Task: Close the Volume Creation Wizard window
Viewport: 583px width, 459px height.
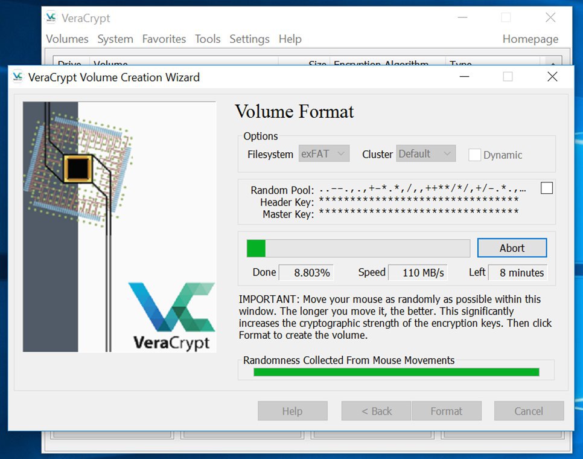Action: 552,77
